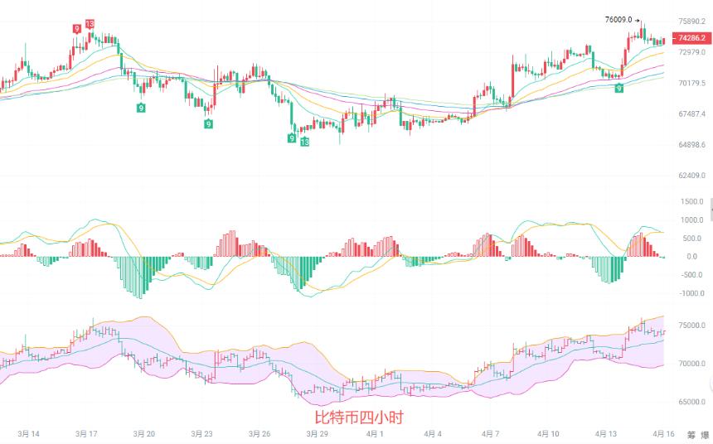The width and height of the screenshot is (713, 444).
Task: Click the 比特币四小时 chart title text
Action: coord(359,417)
